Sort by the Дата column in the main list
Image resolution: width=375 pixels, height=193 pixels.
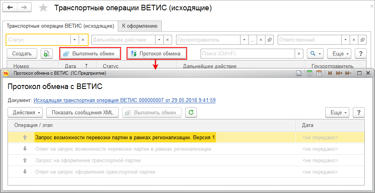click(x=77, y=66)
